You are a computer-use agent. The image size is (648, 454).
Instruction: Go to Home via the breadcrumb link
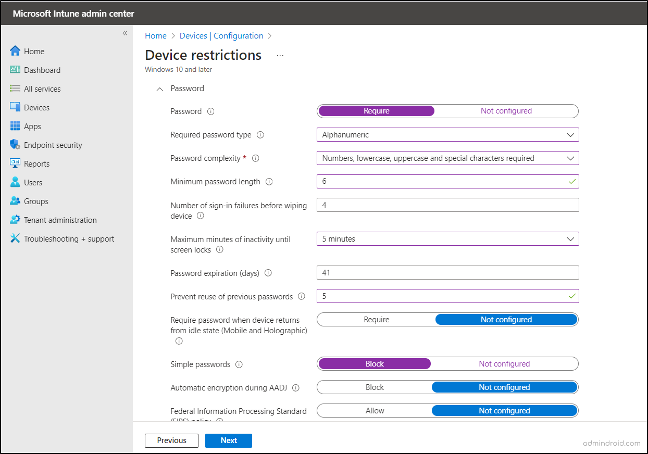coord(155,35)
